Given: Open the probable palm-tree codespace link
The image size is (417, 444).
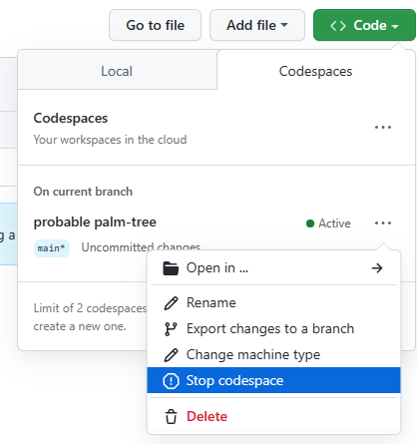Looking at the screenshot, I should (x=95, y=222).
